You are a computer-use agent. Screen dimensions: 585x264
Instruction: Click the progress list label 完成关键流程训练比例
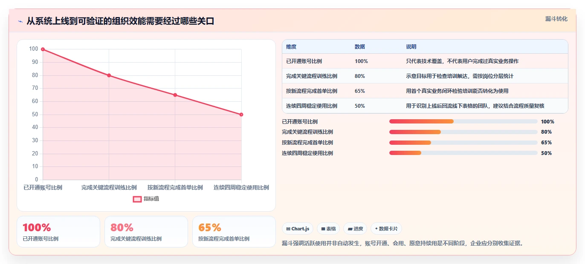pyautogui.click(x=307, y=132)
